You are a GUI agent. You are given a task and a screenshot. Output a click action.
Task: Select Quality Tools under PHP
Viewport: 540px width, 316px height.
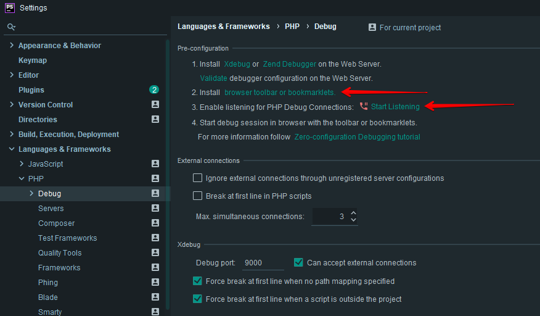[60, 253]
